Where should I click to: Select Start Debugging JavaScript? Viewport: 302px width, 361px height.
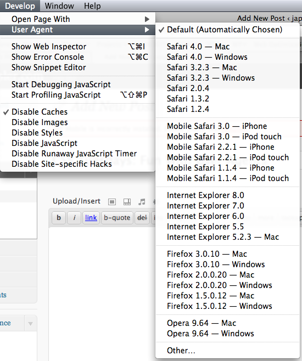77,84
